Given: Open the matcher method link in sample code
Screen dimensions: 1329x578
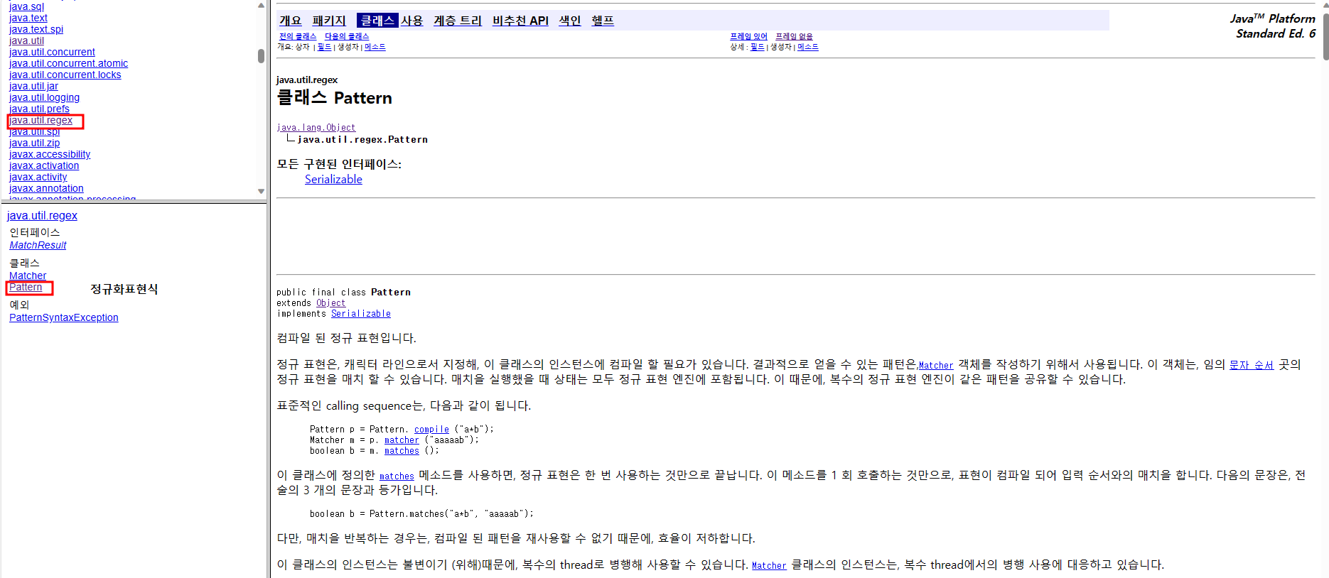Looking at the screenshot, I should coord(402,440).
